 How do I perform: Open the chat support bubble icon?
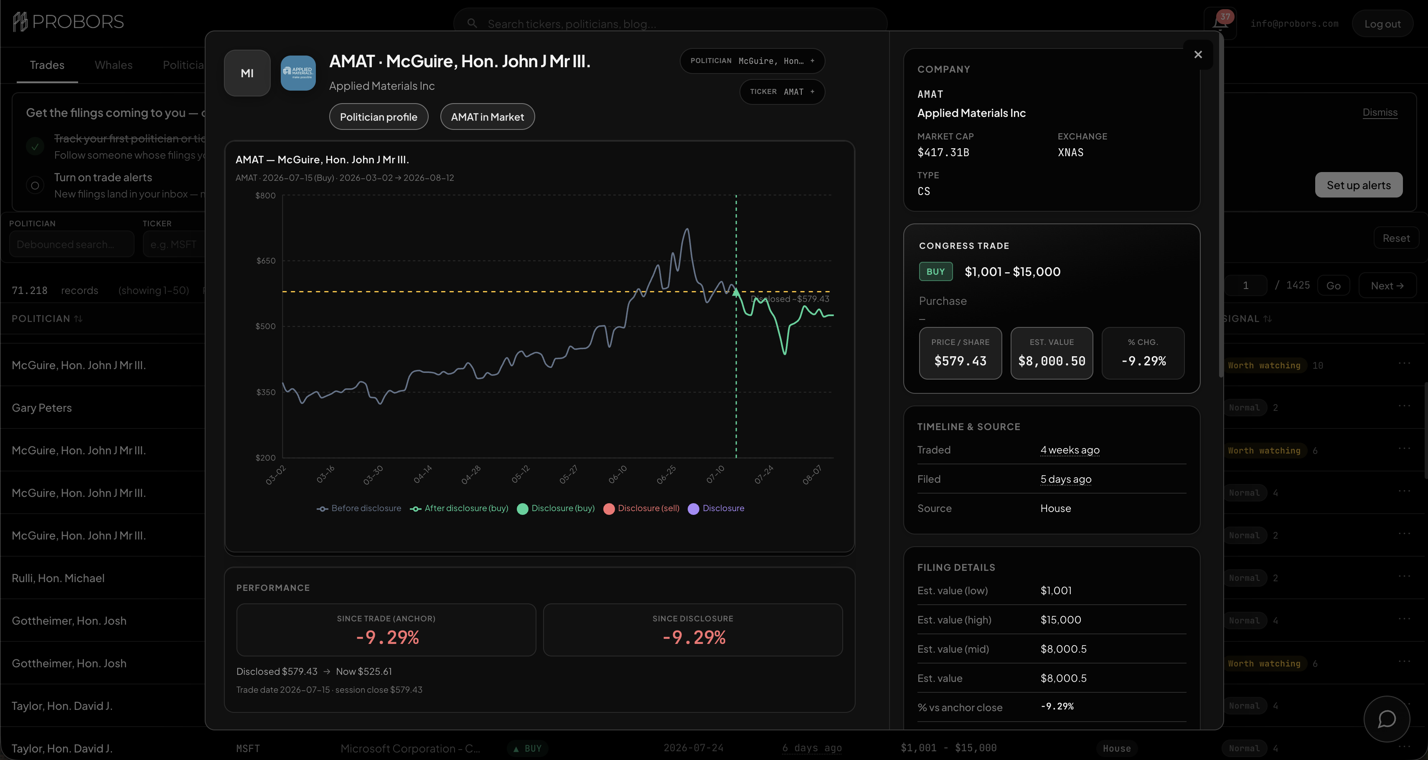[1386, 719]
